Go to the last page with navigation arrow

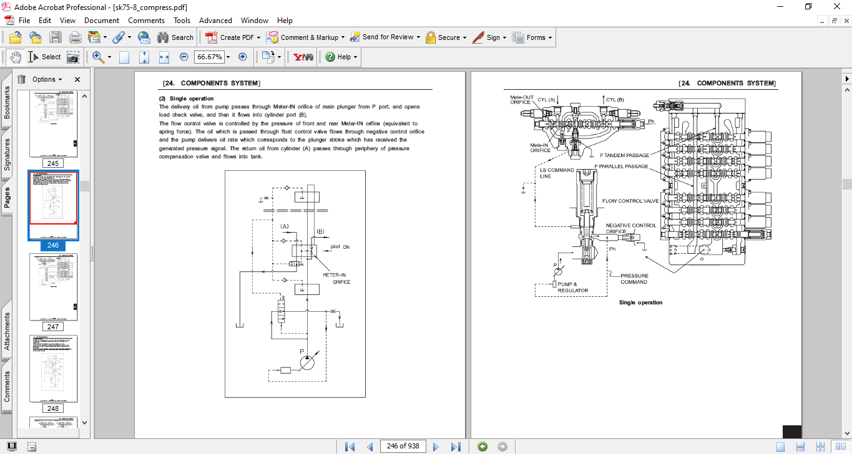tap(456, 447)
